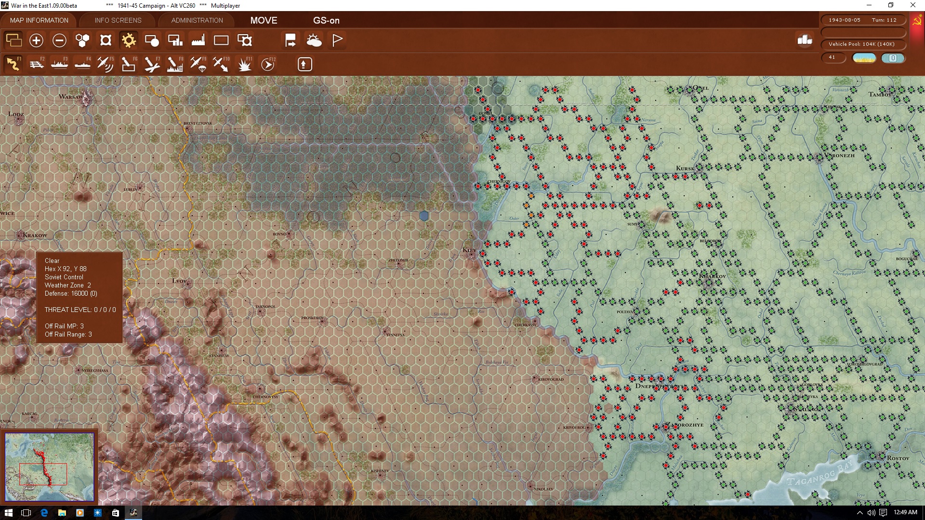Screen dimensions: 925x520
Task: Click the Warsaw city label on map
Action: (71, 97)
